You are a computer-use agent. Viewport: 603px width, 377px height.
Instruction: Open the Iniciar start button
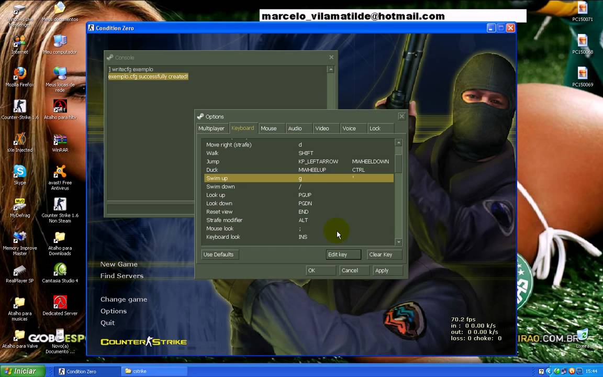point(23,371)
